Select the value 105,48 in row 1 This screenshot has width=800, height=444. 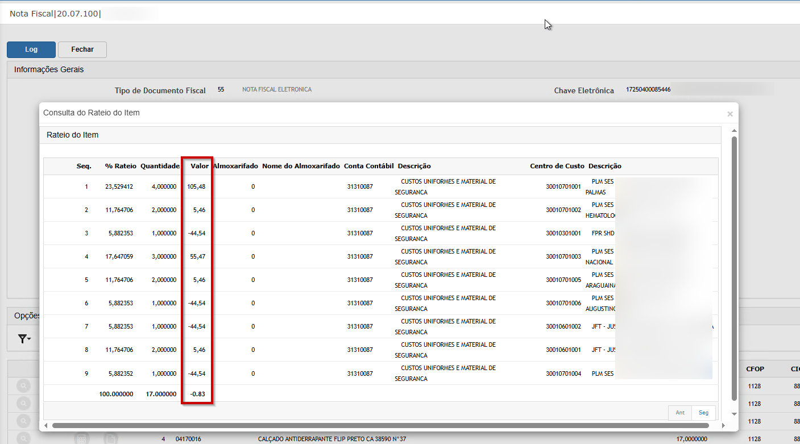(196, 186)
